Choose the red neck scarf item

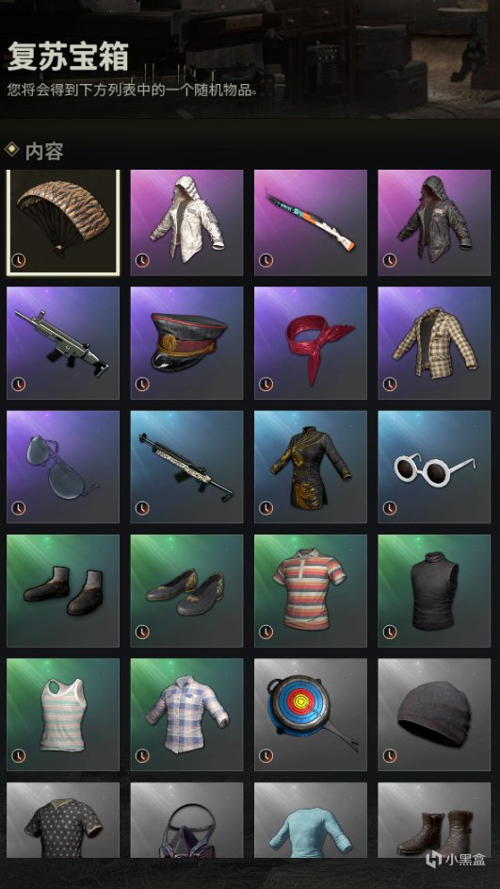pos(311,342)
